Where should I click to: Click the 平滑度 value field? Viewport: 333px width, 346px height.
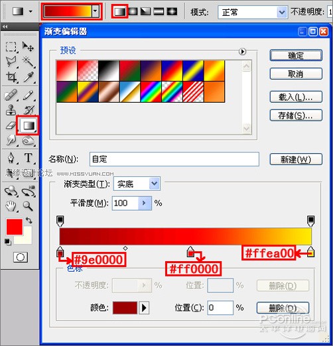(x=125, y=203)
